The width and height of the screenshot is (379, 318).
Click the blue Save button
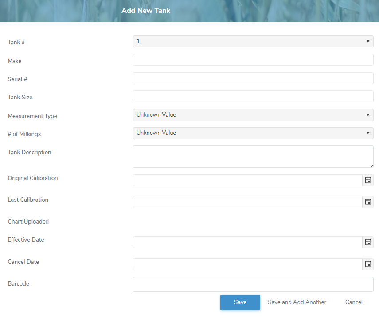(240, 302)
